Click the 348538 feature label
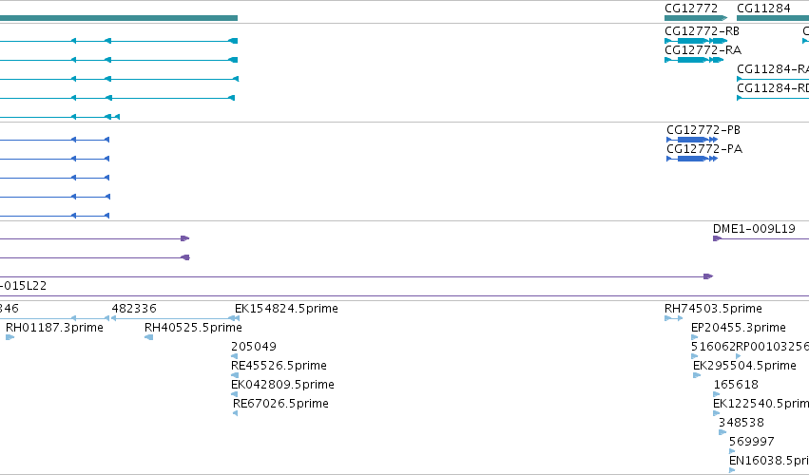The image size is (809, 475). (742, 423)
